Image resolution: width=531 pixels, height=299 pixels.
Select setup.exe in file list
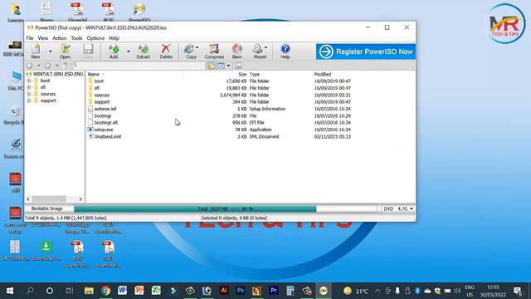(104, 130)
